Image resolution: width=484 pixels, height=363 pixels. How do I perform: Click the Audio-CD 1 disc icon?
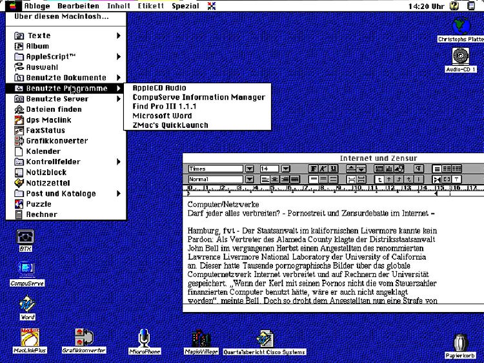(x=461, y=56)
